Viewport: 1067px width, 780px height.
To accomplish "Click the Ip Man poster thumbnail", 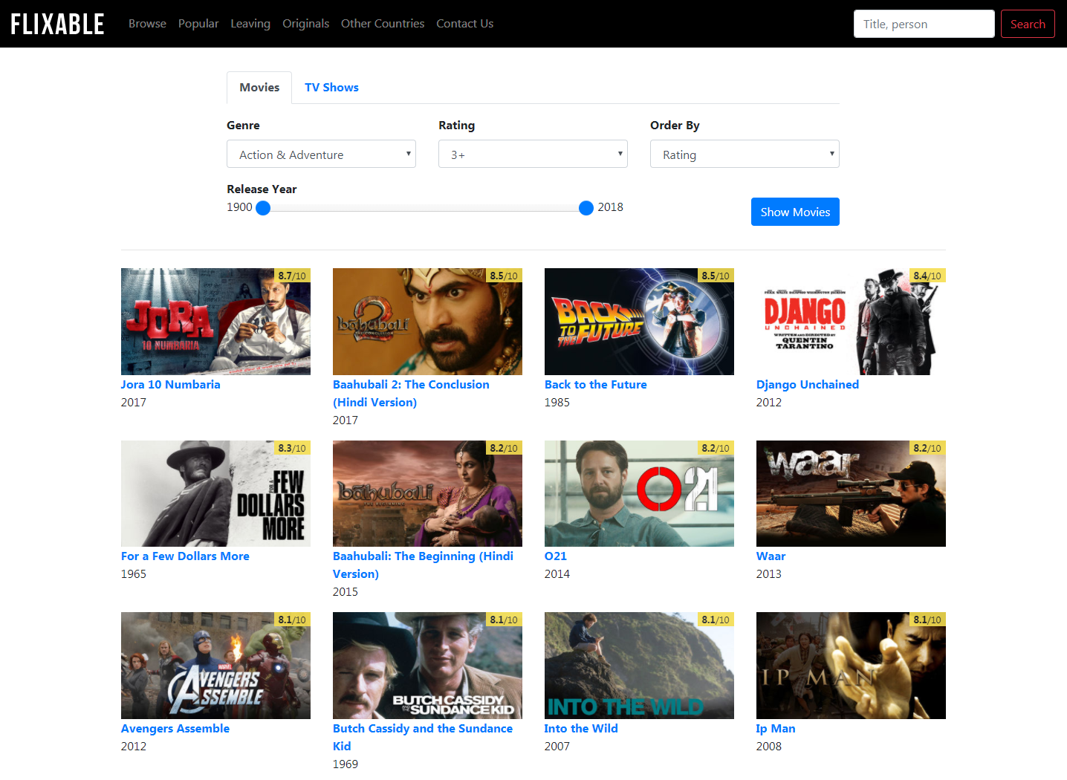I will click(x=850, y=666).
